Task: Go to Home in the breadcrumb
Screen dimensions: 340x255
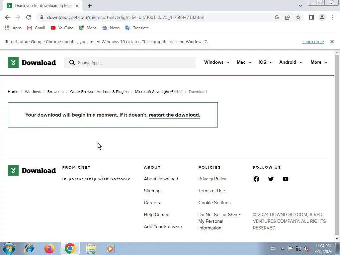Action: click(13, 92)
